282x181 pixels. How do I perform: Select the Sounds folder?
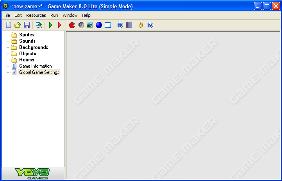[x=27, y=41]
